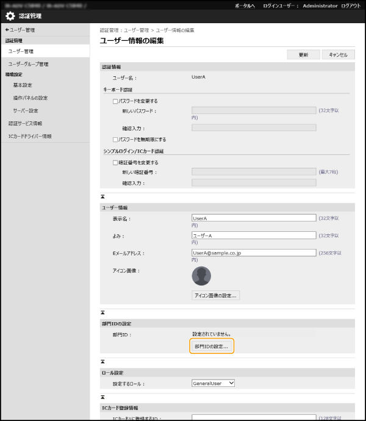Open 操作パネルの設定 from the sidebar
The image size is (366, 421).
[x=30, y=98]
